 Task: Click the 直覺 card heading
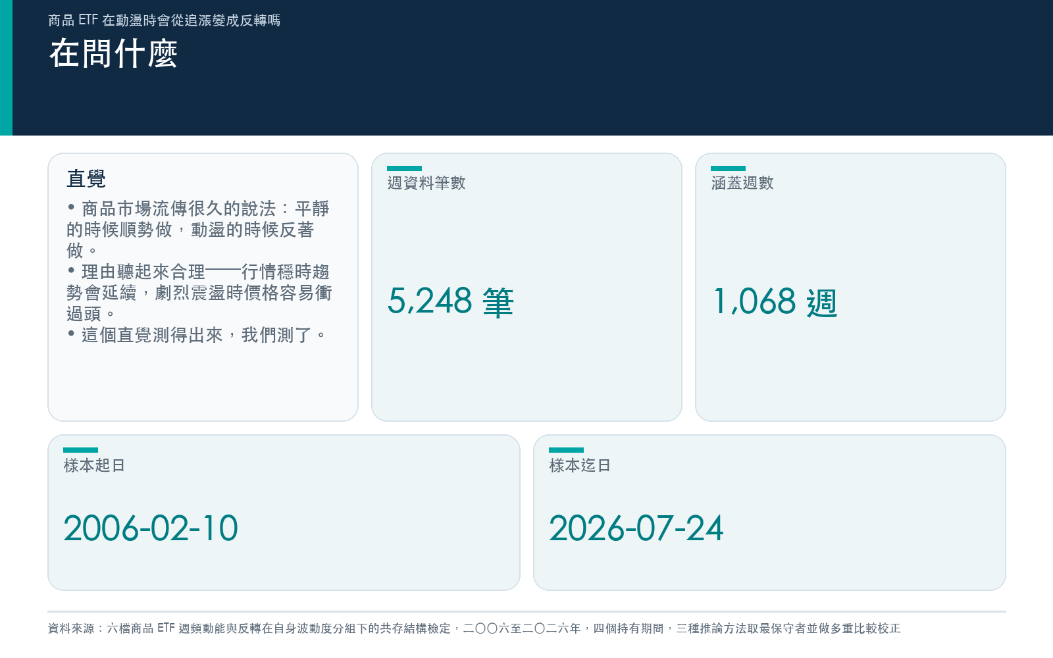click(x=86, y=178)
